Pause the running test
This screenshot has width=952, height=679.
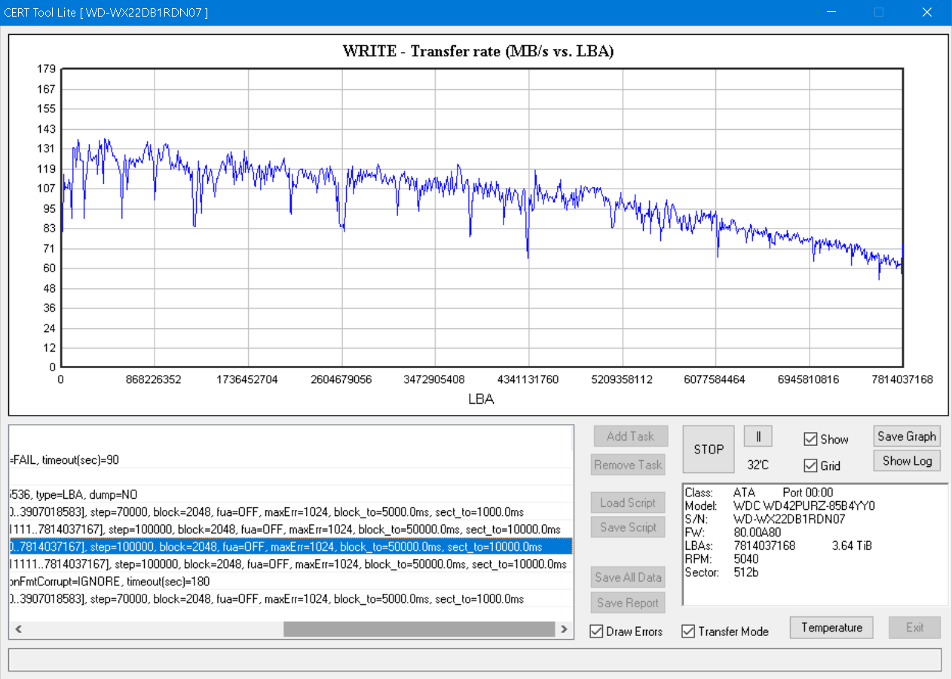(x=758, y=436)
